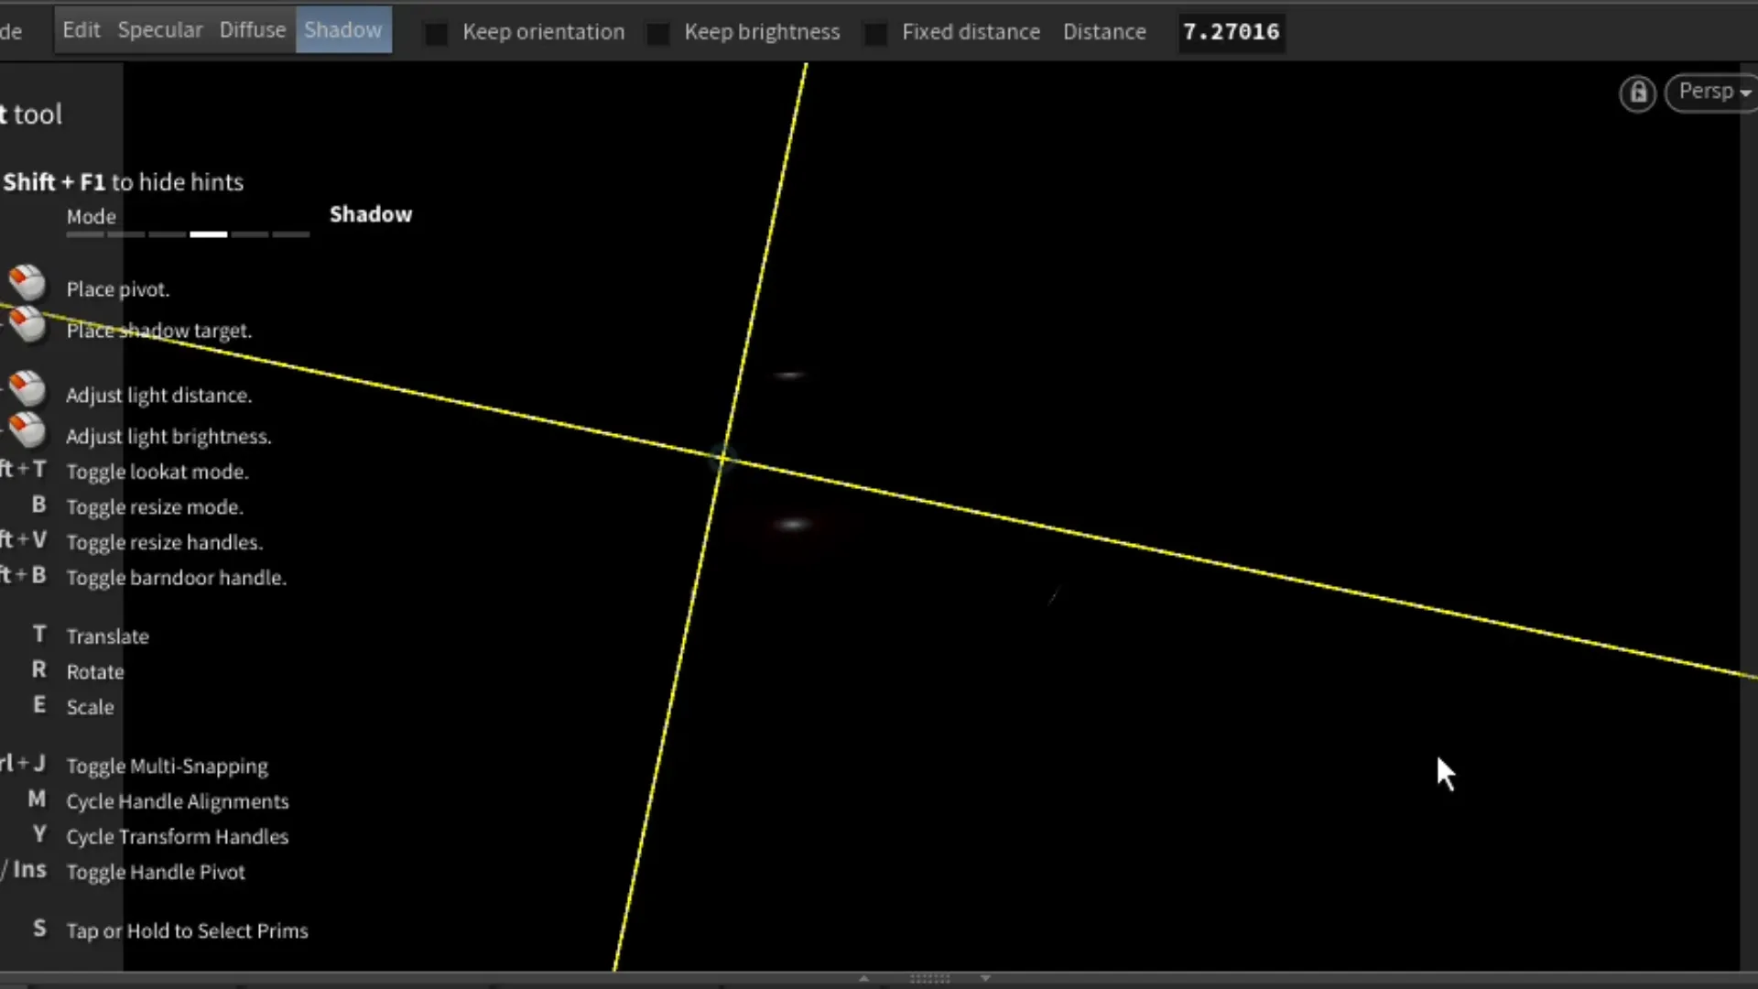
Task: Click mouse icon beside Adjust light brightness
Action: pos(27,429)
